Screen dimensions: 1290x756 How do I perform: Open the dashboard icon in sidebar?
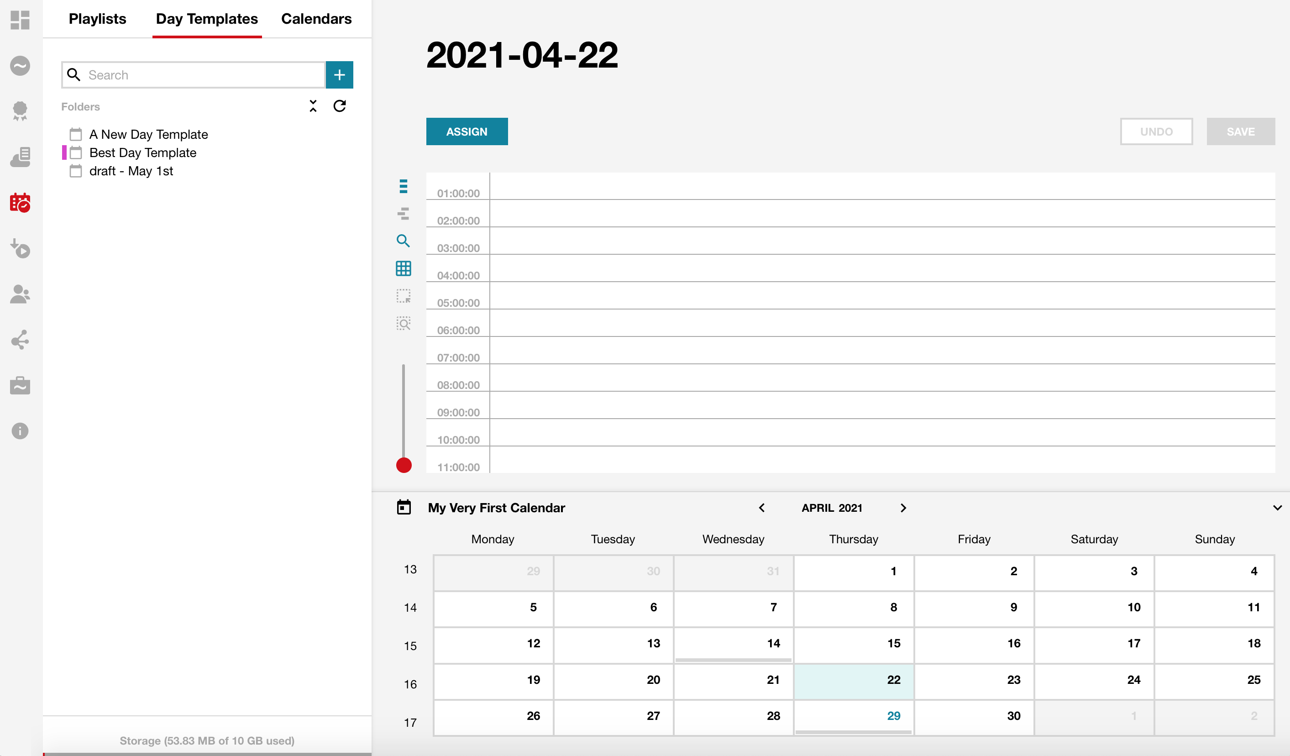point(20,20)
